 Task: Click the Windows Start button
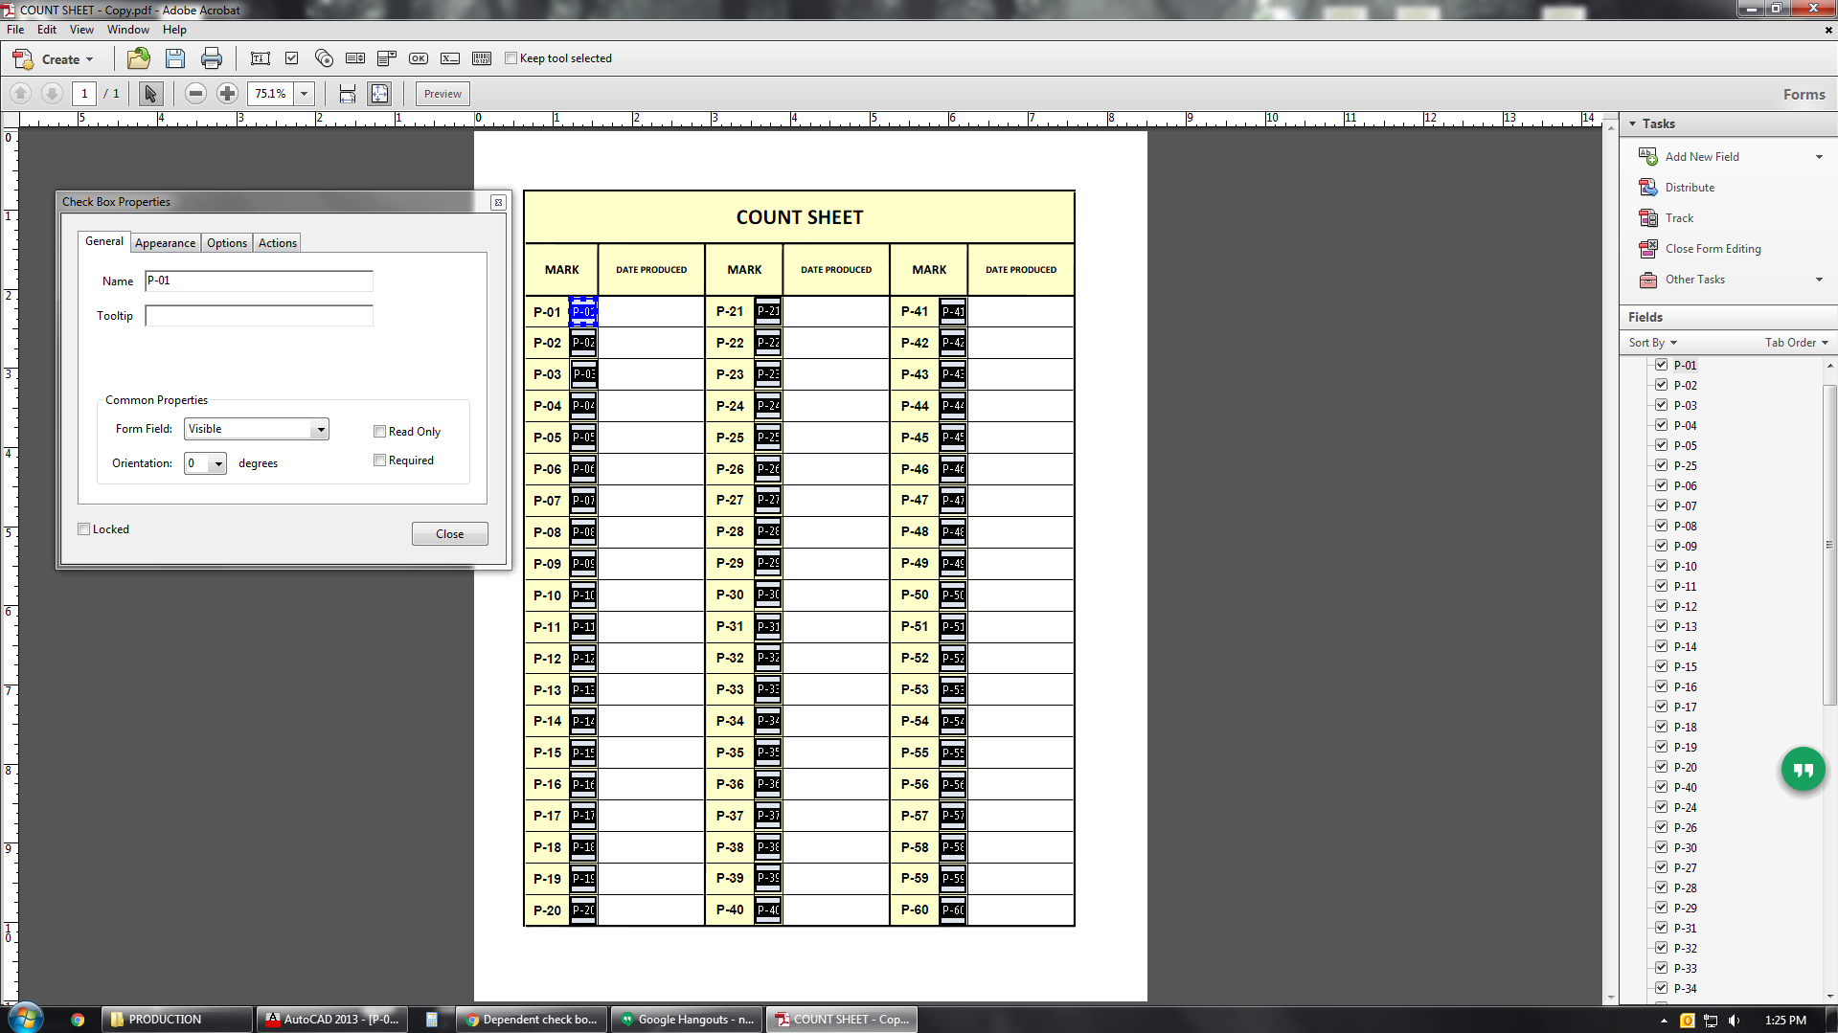[26, 1018]
